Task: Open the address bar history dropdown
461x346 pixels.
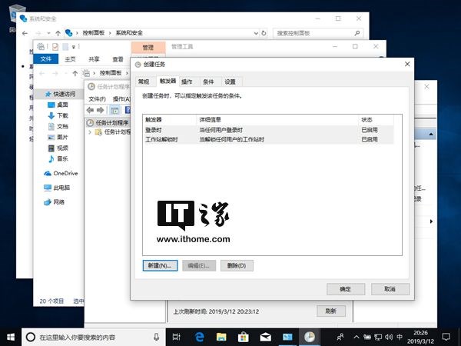Action: pos(256,33)
